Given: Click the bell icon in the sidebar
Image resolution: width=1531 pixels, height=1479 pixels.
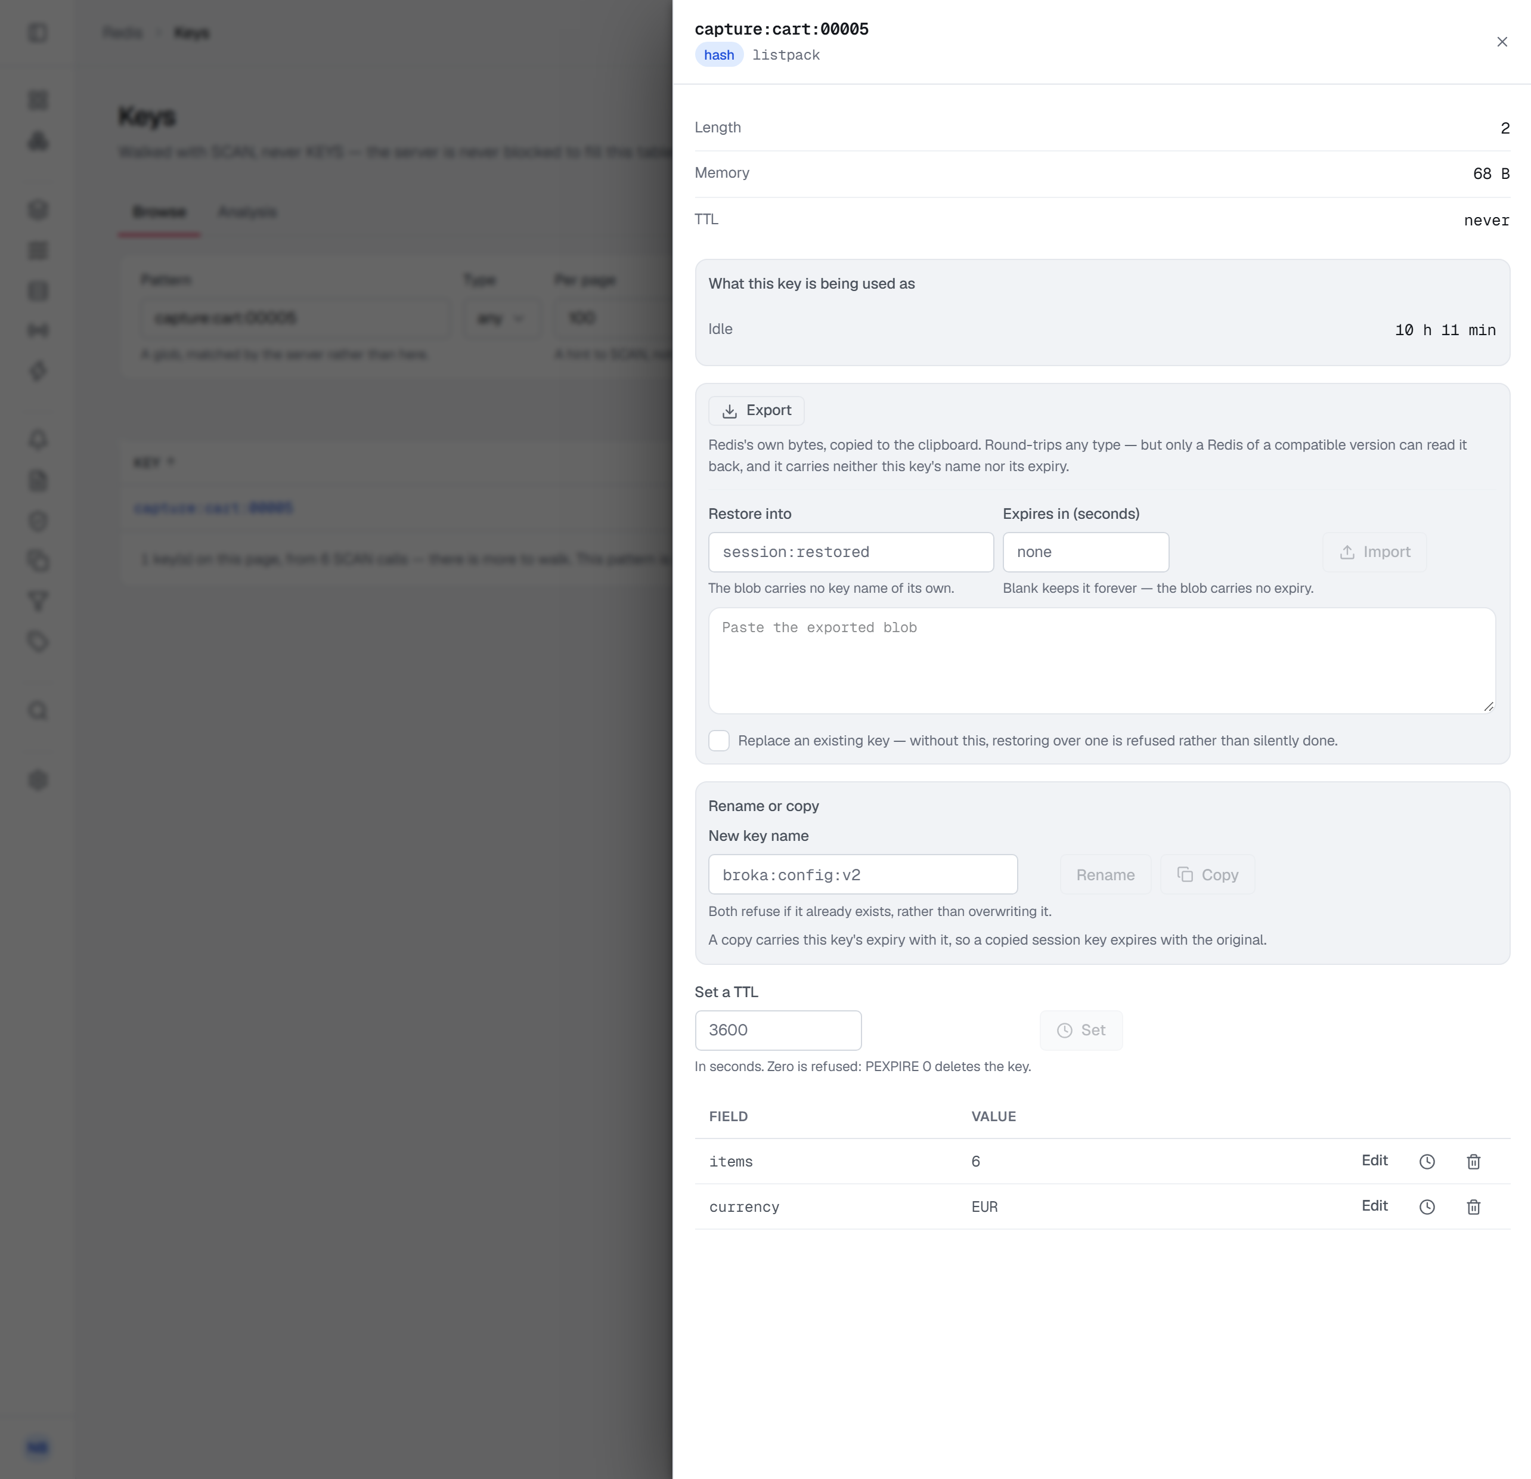Looking at the screenshot, I should click(x=38, y=440).
